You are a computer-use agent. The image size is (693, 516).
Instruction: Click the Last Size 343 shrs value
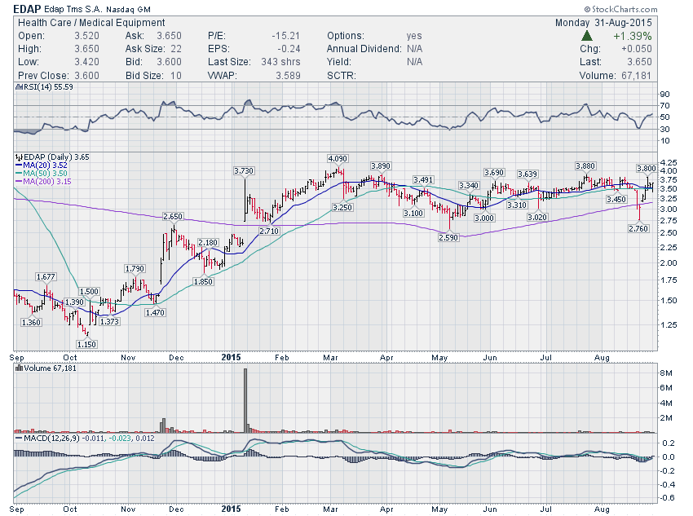click(280, 62)
